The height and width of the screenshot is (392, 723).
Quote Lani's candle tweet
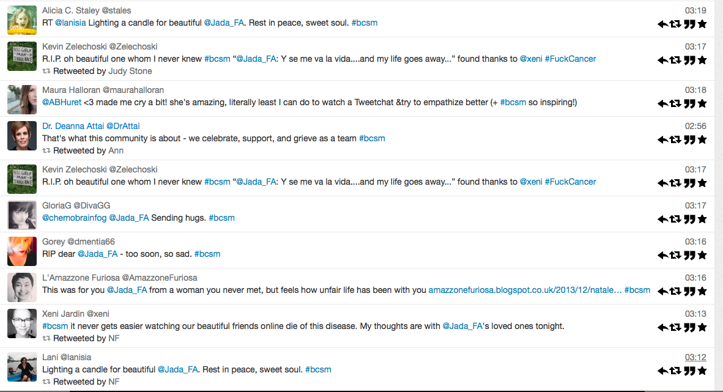[x=689, y=371]
